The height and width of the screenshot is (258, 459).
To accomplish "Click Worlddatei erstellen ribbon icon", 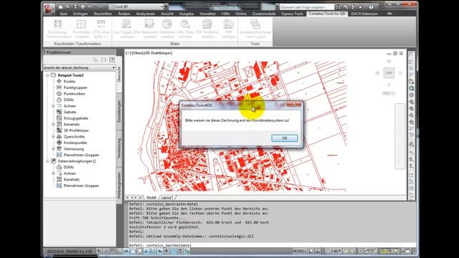I will pos(167,29).
